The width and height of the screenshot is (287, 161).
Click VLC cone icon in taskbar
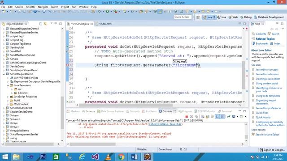point(108,157)
